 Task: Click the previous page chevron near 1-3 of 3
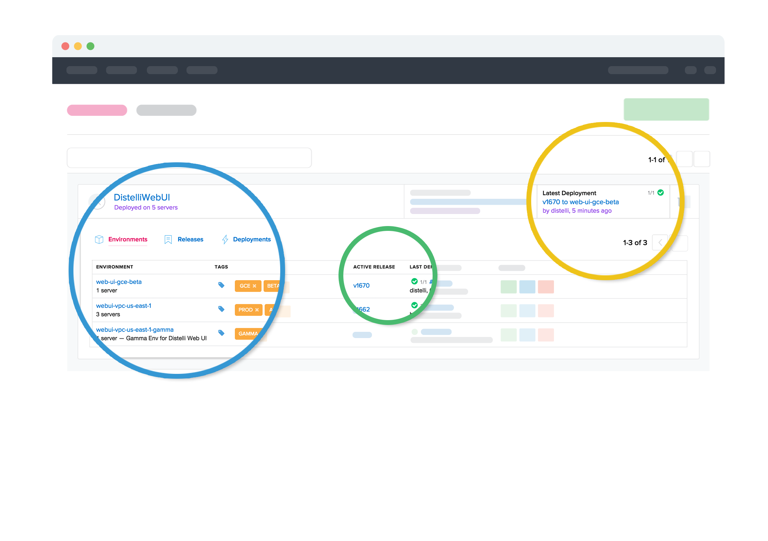point(660,243)
